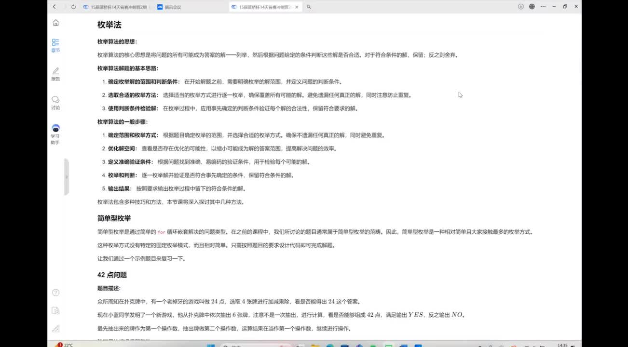Open the 报告 report section
Image resolution: width=628 pixels, height=347 pixels.
[x=55, y=74]
